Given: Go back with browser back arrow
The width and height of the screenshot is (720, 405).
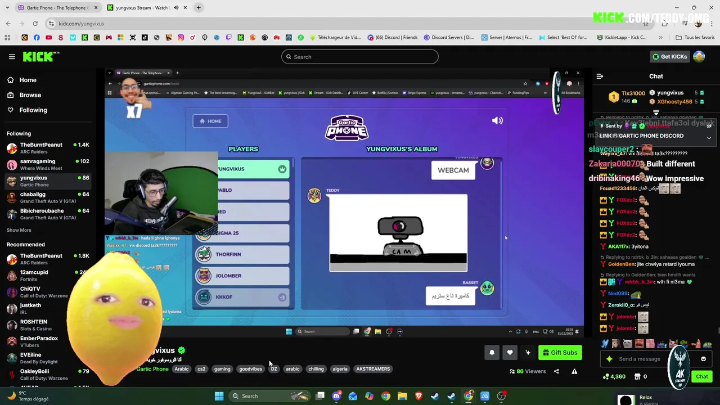Looking at the screenshot, I should click(8, 24).
